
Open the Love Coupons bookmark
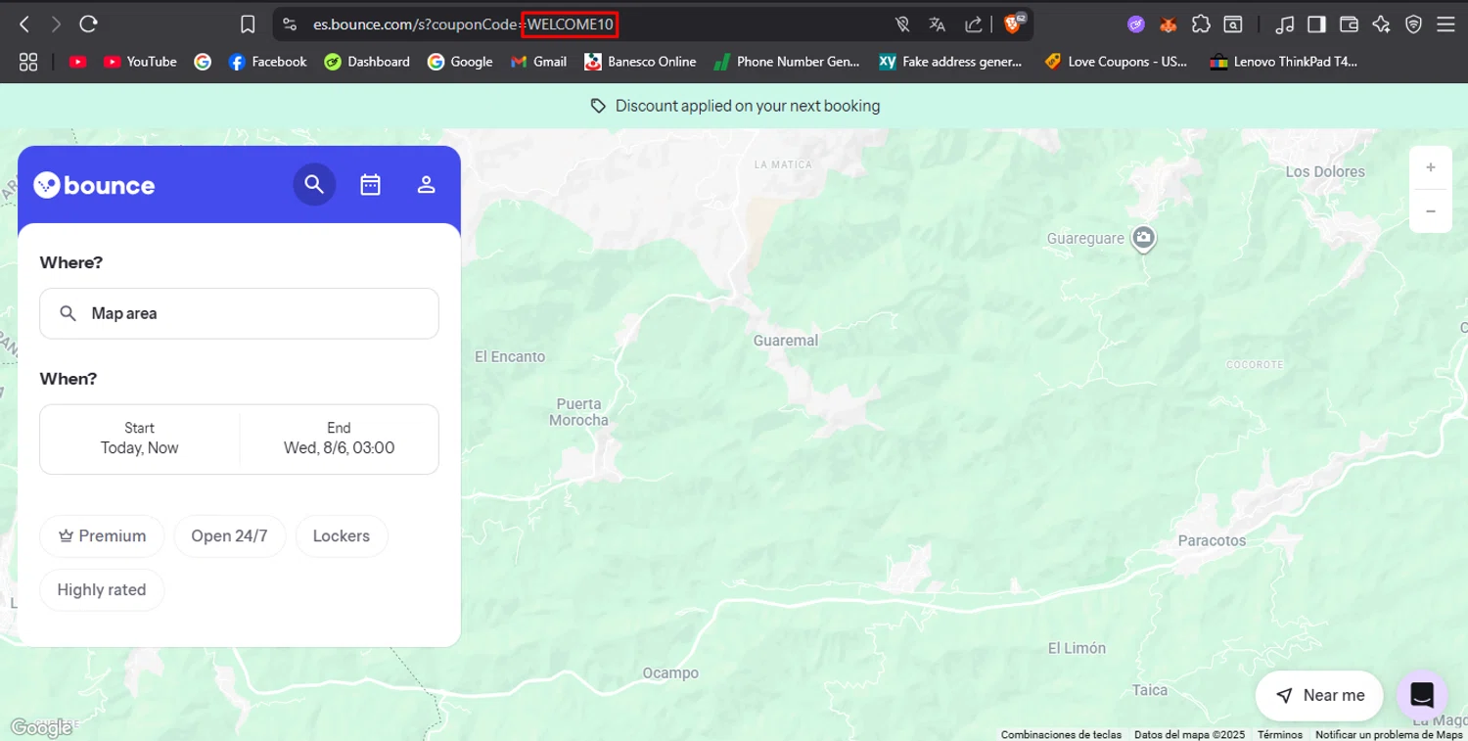click(x=1116, y=62)
